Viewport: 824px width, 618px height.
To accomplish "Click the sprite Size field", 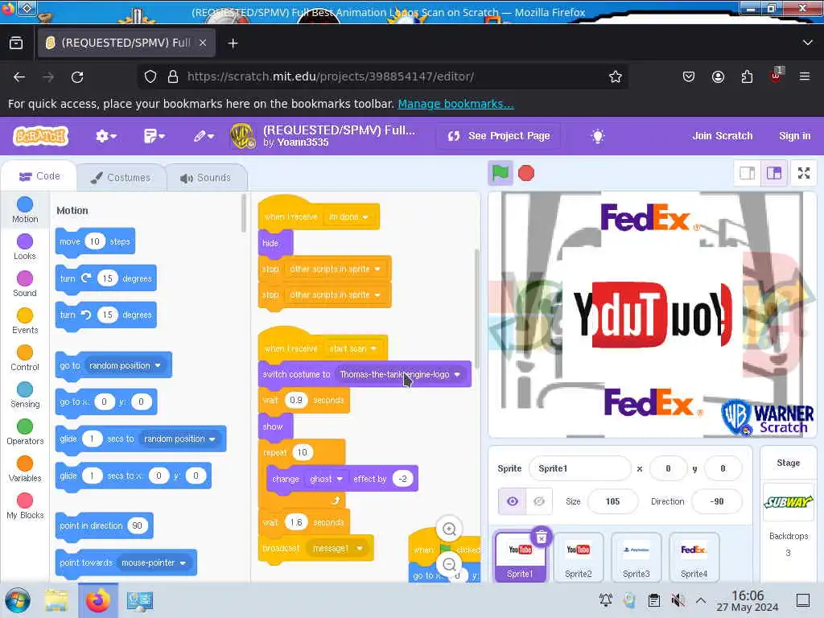I will coord(612,501).
